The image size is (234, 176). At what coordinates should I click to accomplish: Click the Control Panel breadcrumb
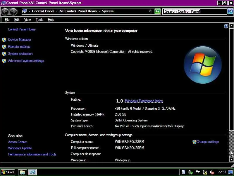coord(43,11)
